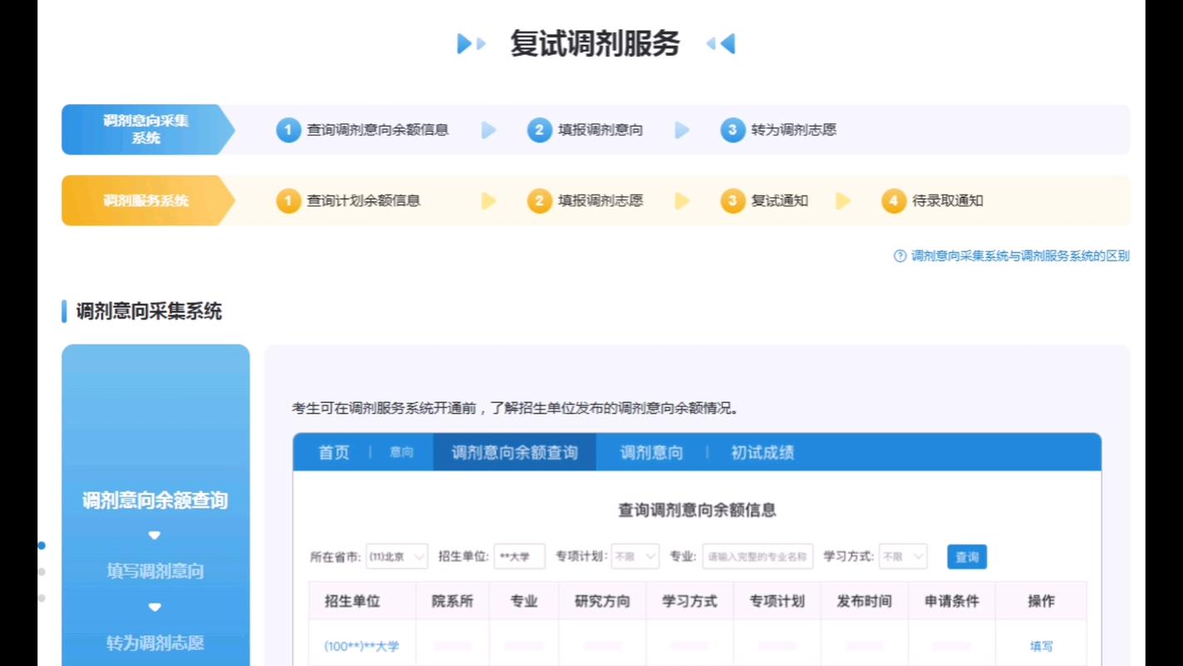Screen dimensions: 1183x666
Task: Click the 填写 link in the table row
Action: point(1041,646)
